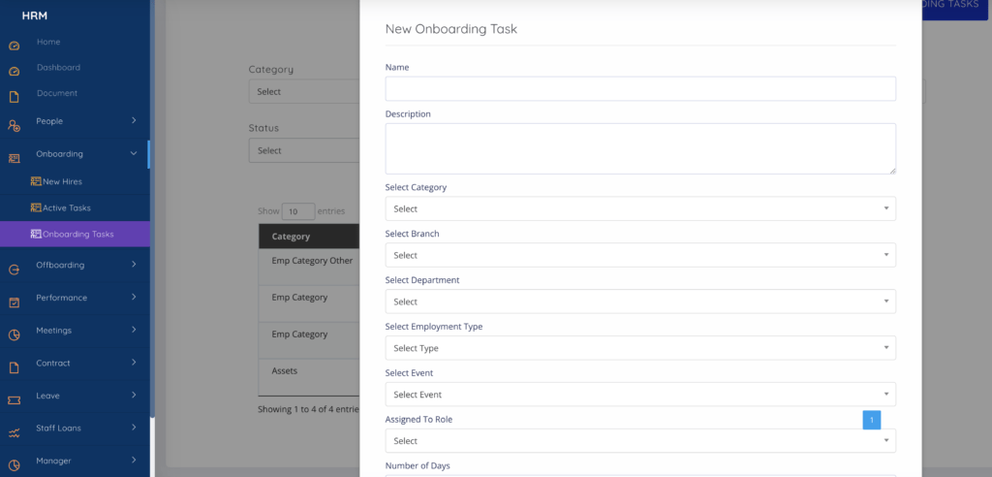Expand the Staff Loans menu chevron
The image size is (992, 477).
[x=134, y=428]
